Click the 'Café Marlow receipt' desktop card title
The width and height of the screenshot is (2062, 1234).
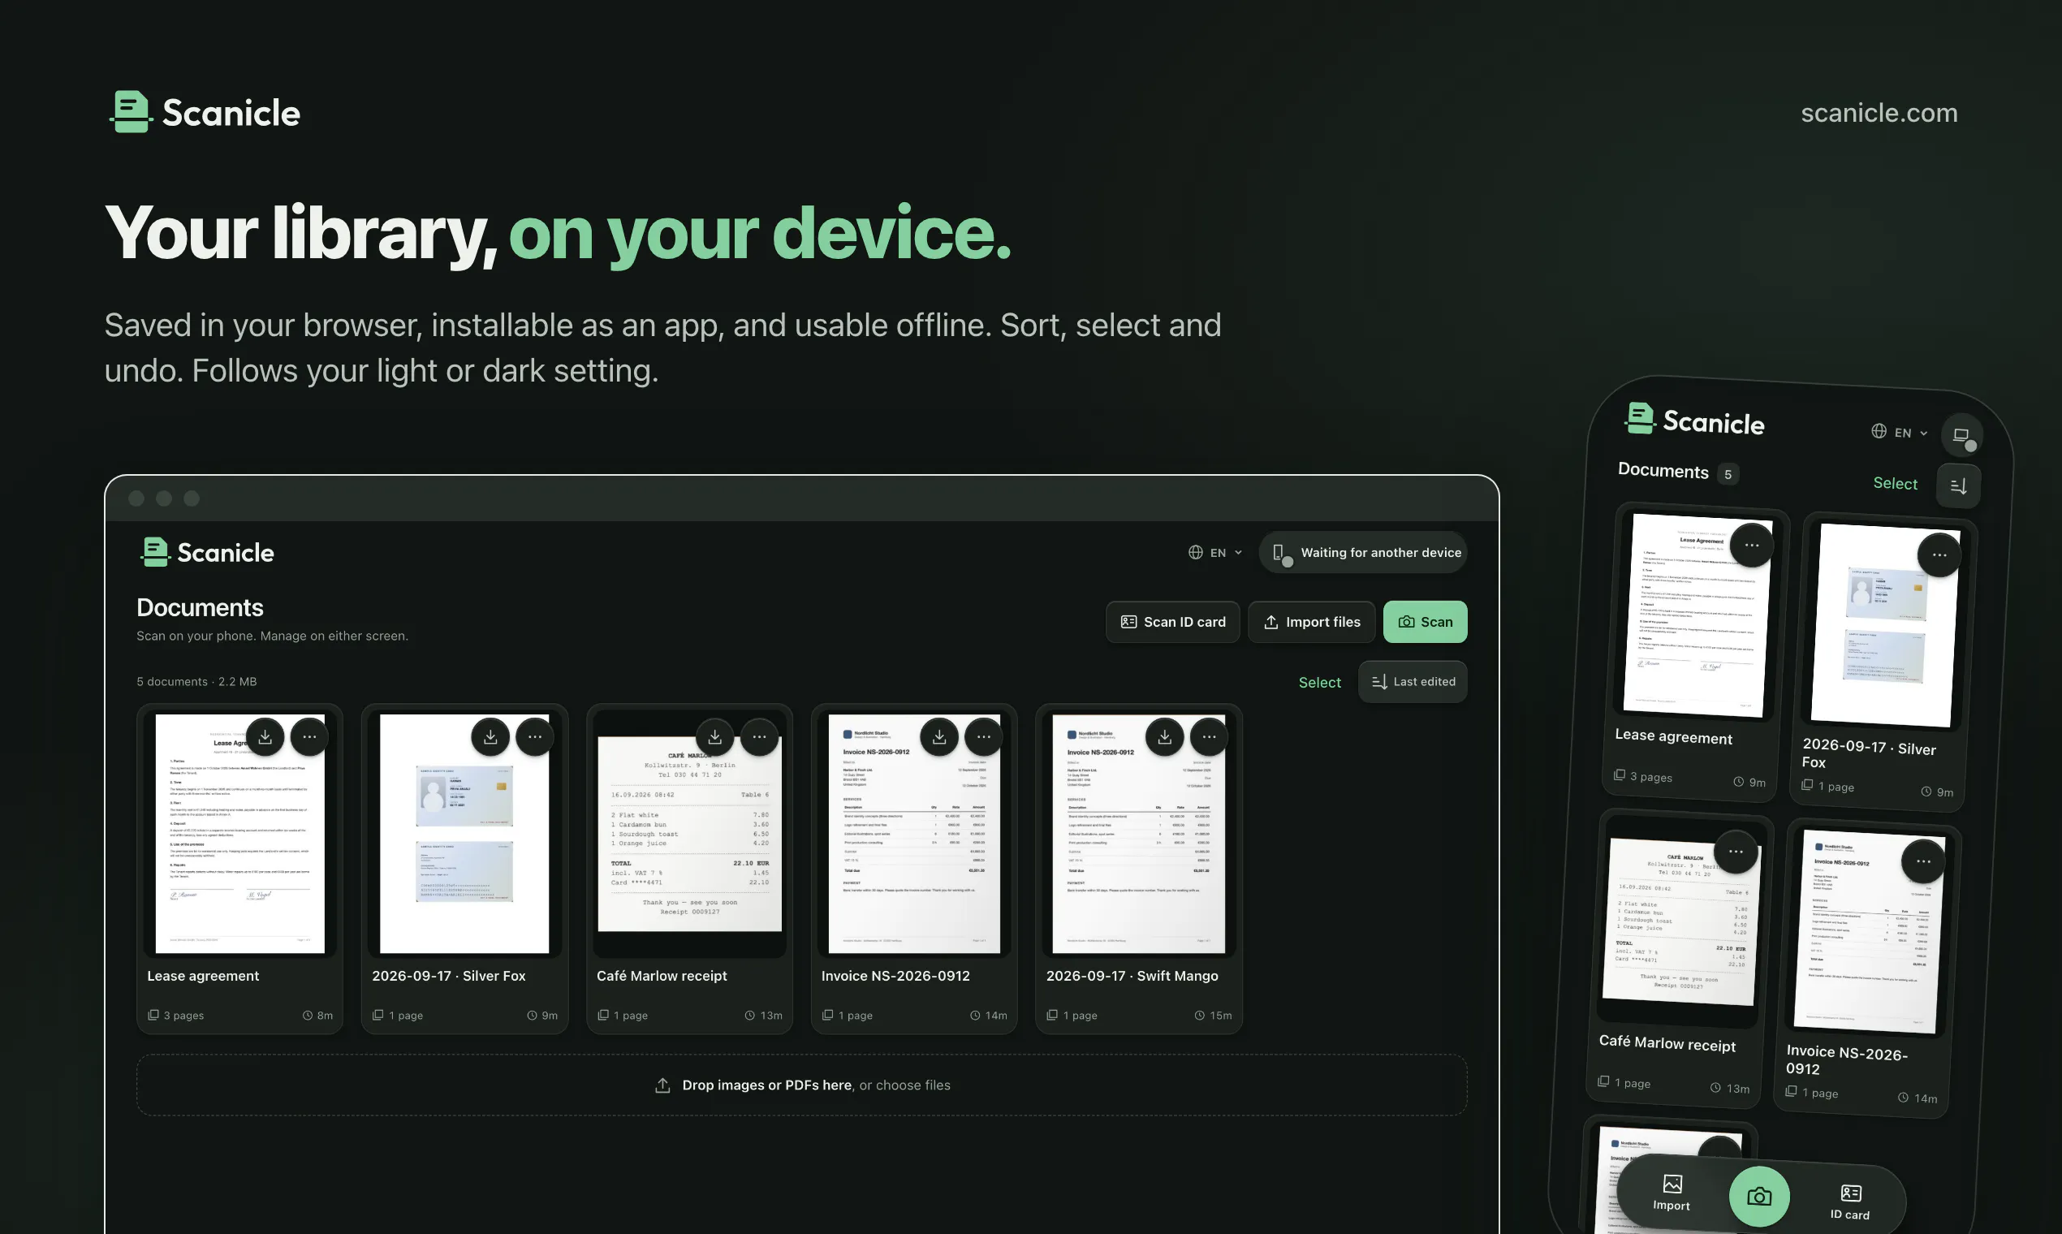coord(662,976)
